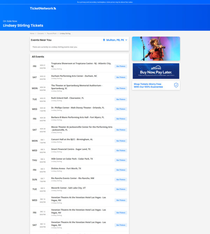Get Tickets for Moran Theater Jacksonville

pyautogui.click(x=121, y=130)
